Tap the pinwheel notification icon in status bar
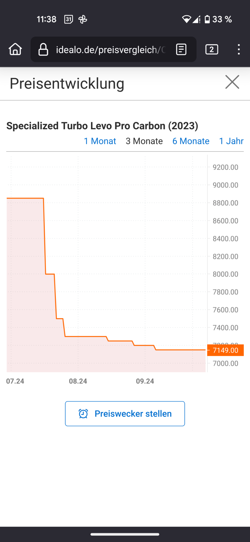250x542 pixels. (x=83, y=19)
